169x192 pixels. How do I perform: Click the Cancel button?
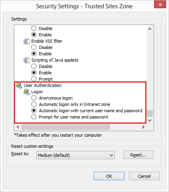coord(144,176)
